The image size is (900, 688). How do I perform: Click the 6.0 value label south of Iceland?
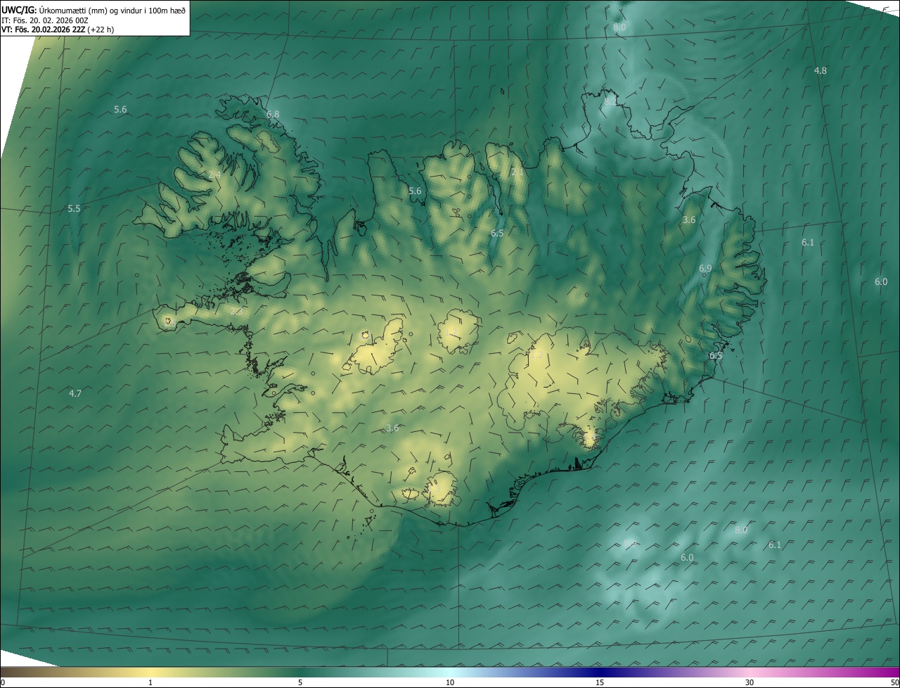pyautogui.click(x=687, y=557)
